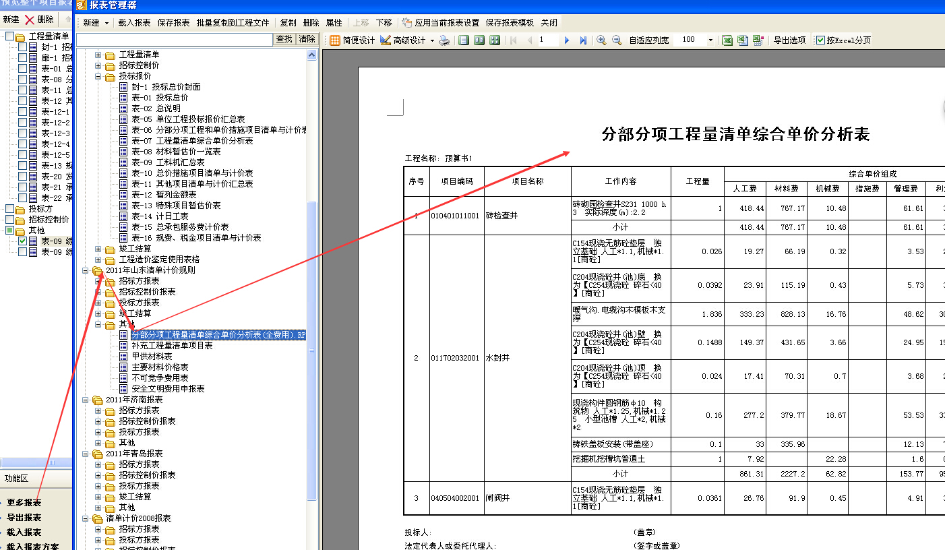Screen dimensions: 945x550
Task: Click the zoom in magnifier icon
Action: 602,40
